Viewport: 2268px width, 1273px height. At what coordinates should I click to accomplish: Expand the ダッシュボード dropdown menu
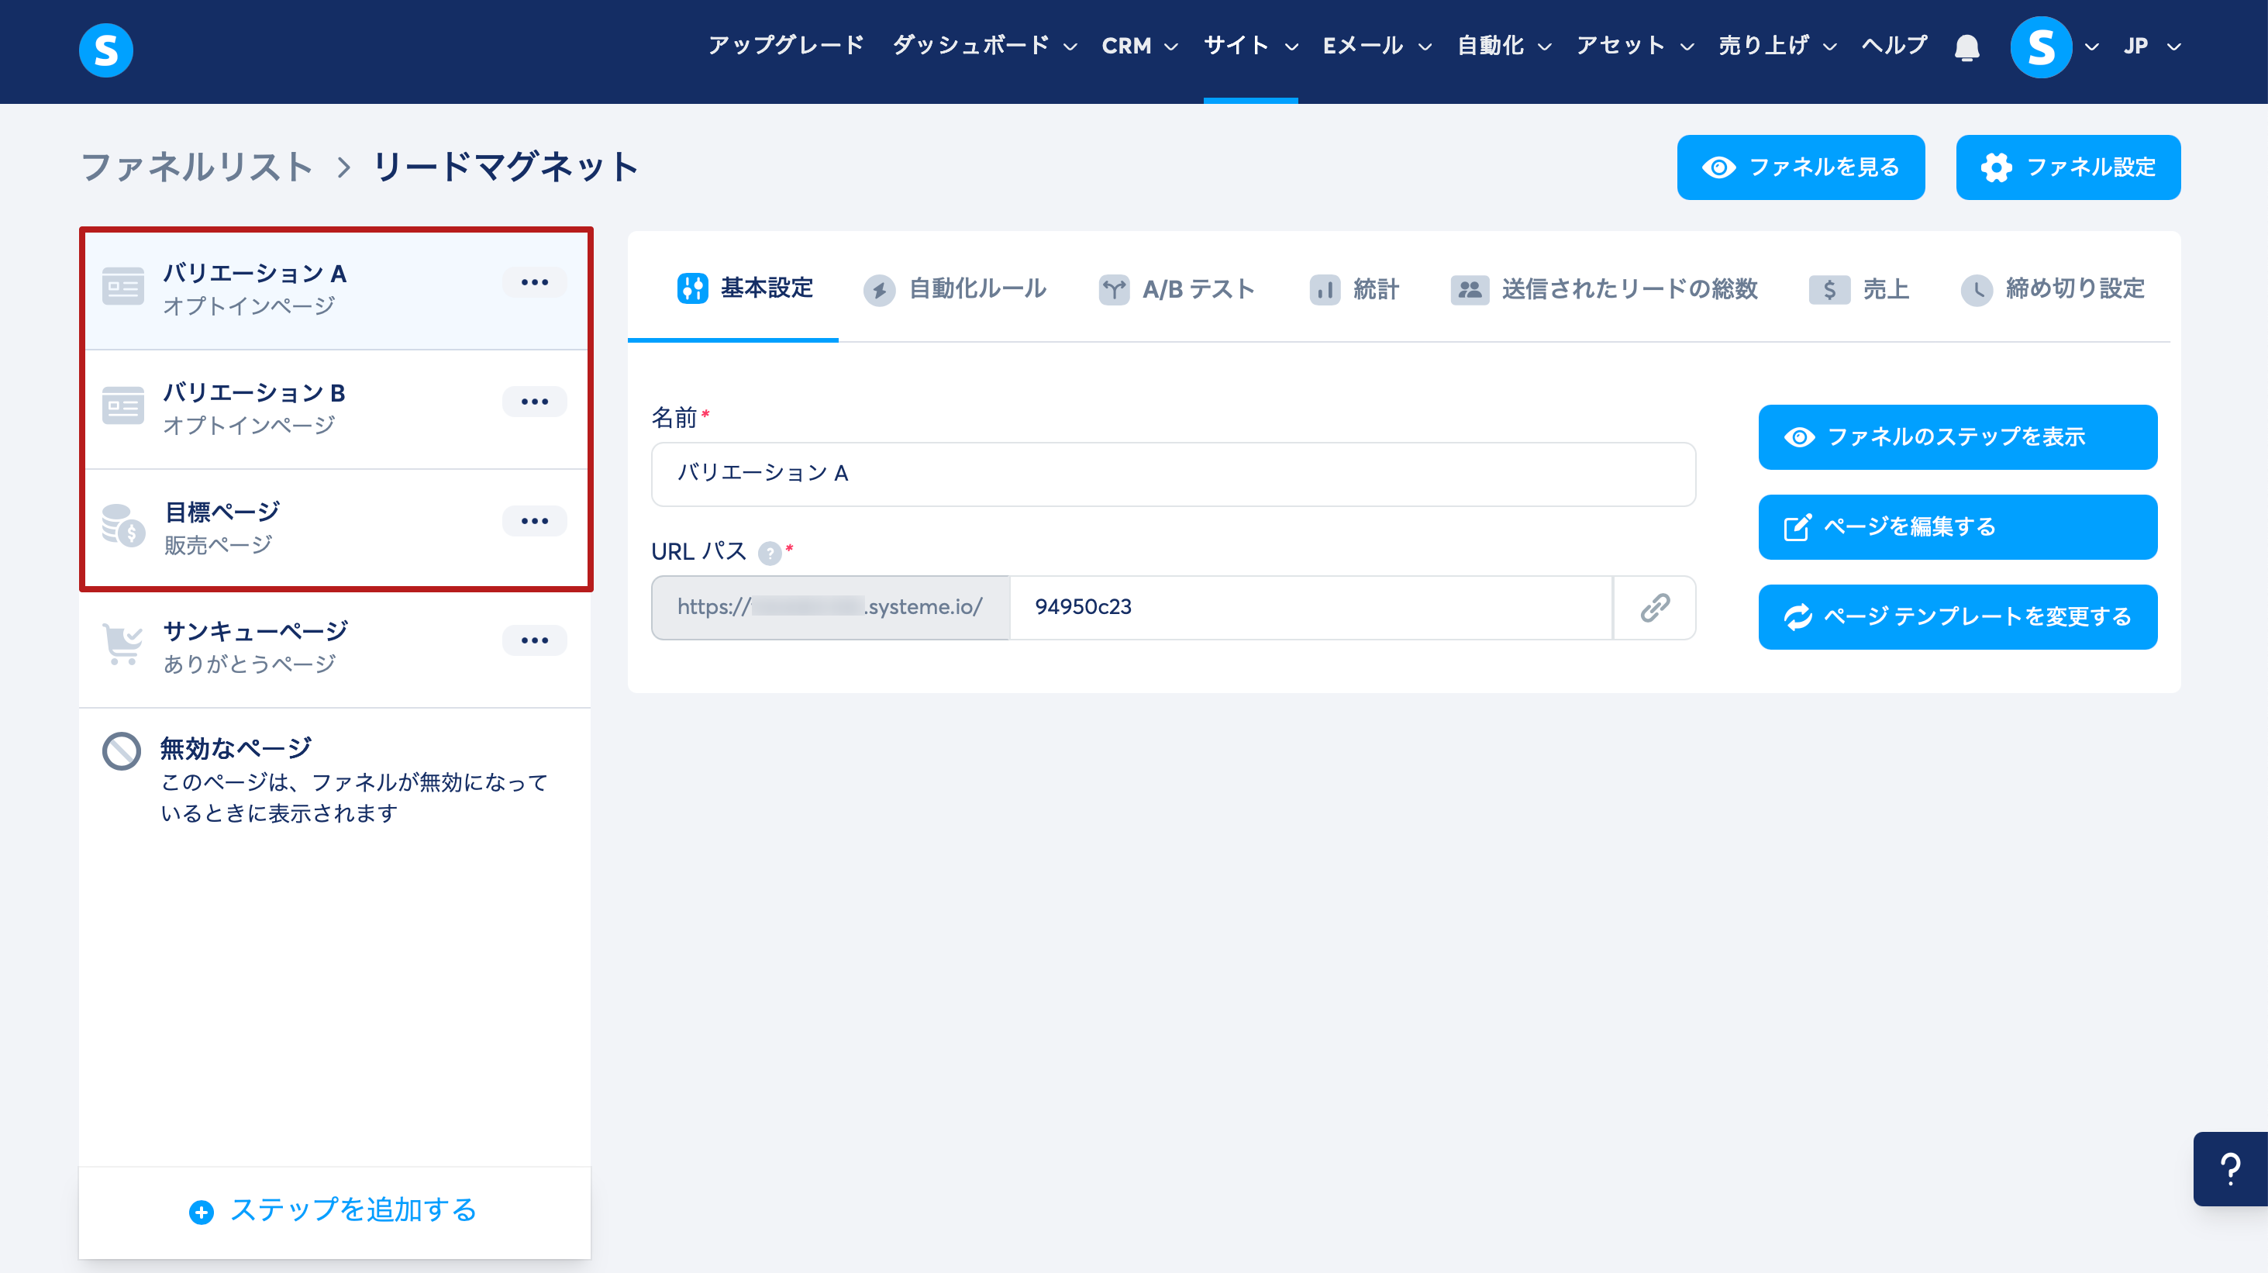tap(984, 46)
